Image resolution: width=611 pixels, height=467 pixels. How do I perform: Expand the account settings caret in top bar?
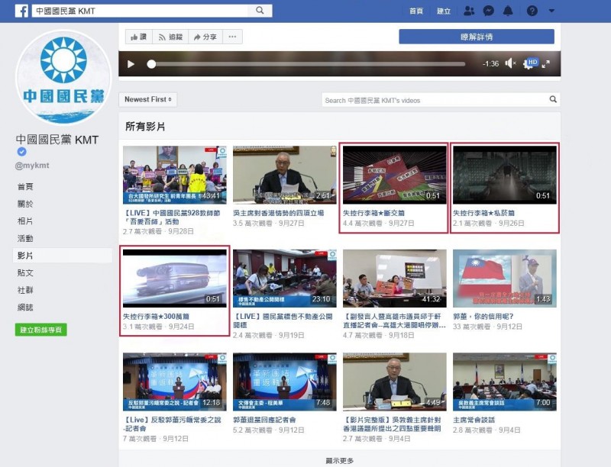(551, 10)
